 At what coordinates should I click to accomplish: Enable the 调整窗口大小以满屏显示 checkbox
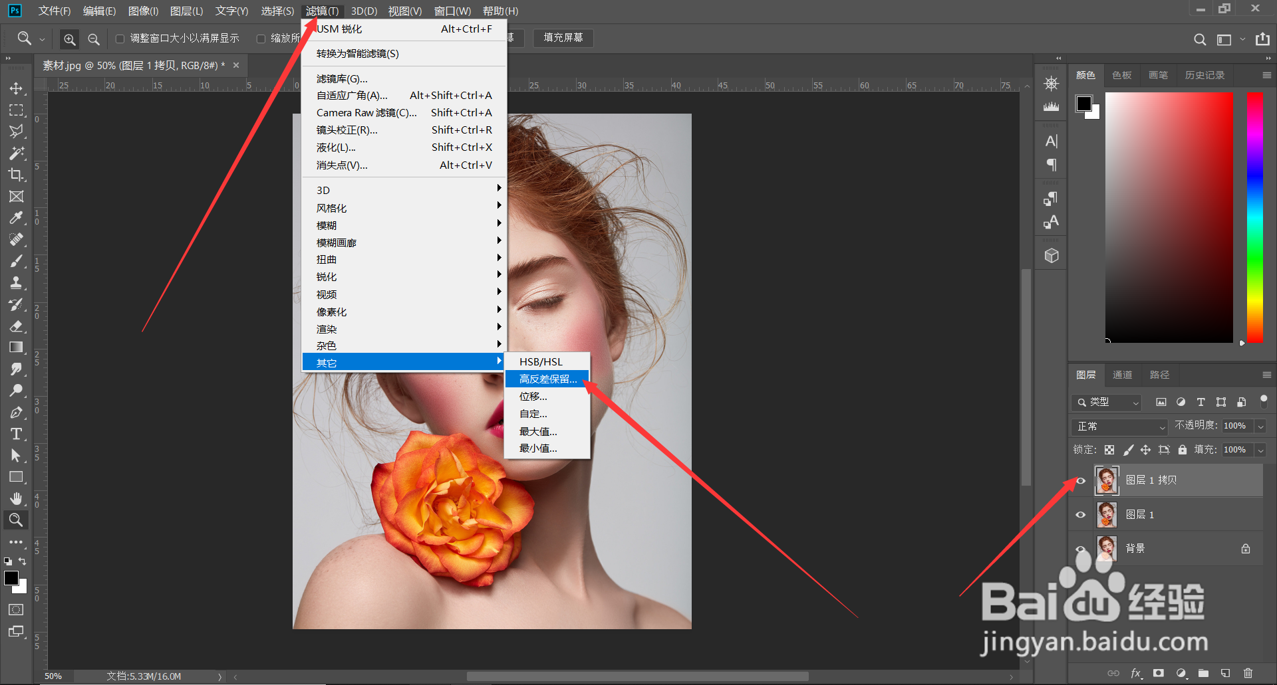[x=120, y=39]
